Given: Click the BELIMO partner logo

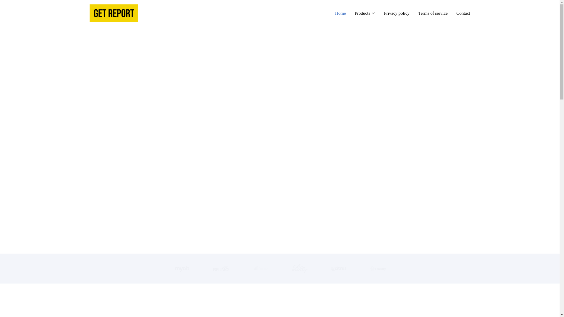Looking at the screenshot, I should point(221,269).
